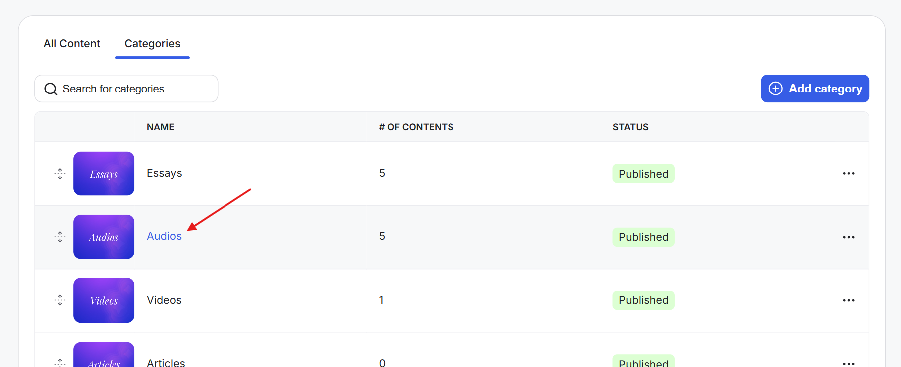Open the three-dot menu for Essays
Screen dimensions: 901x367
click(x=848, y=174)
